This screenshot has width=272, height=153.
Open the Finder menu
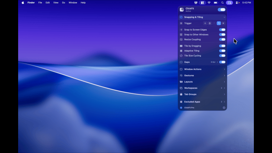31,2
